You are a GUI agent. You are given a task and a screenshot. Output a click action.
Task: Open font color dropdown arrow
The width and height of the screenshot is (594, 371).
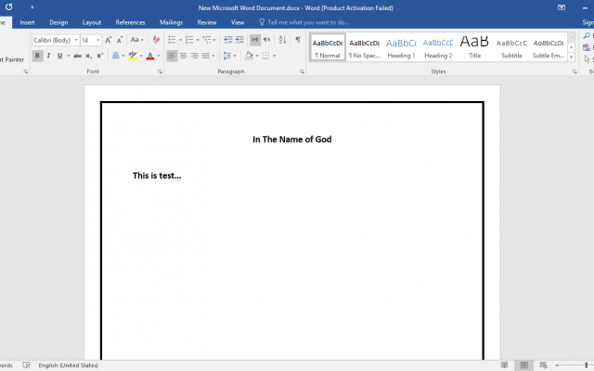159,56
